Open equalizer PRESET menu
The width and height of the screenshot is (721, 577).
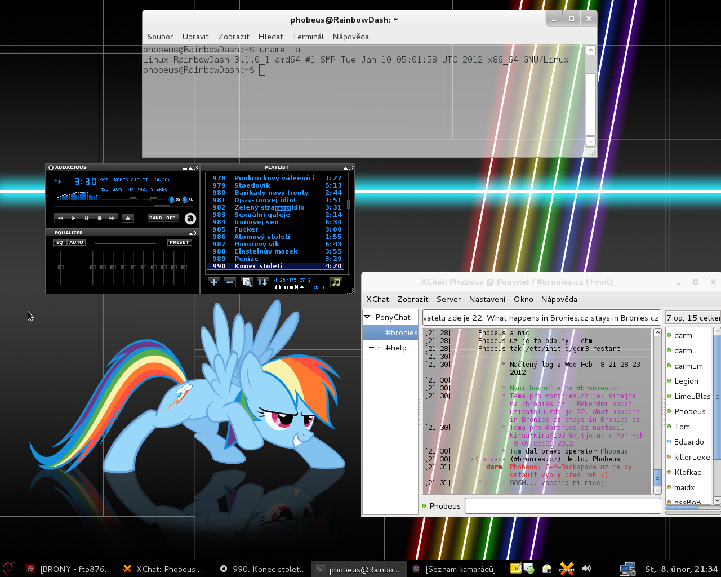179,242
